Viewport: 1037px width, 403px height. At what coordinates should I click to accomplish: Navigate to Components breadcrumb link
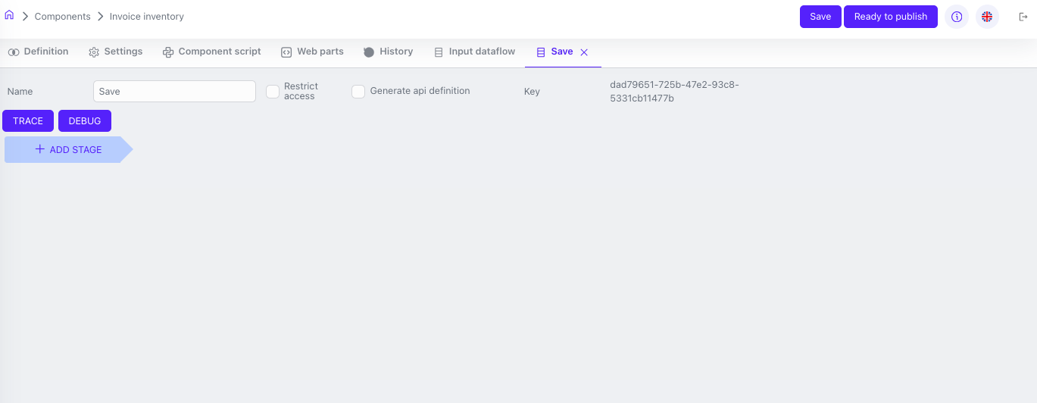[62, 17]
